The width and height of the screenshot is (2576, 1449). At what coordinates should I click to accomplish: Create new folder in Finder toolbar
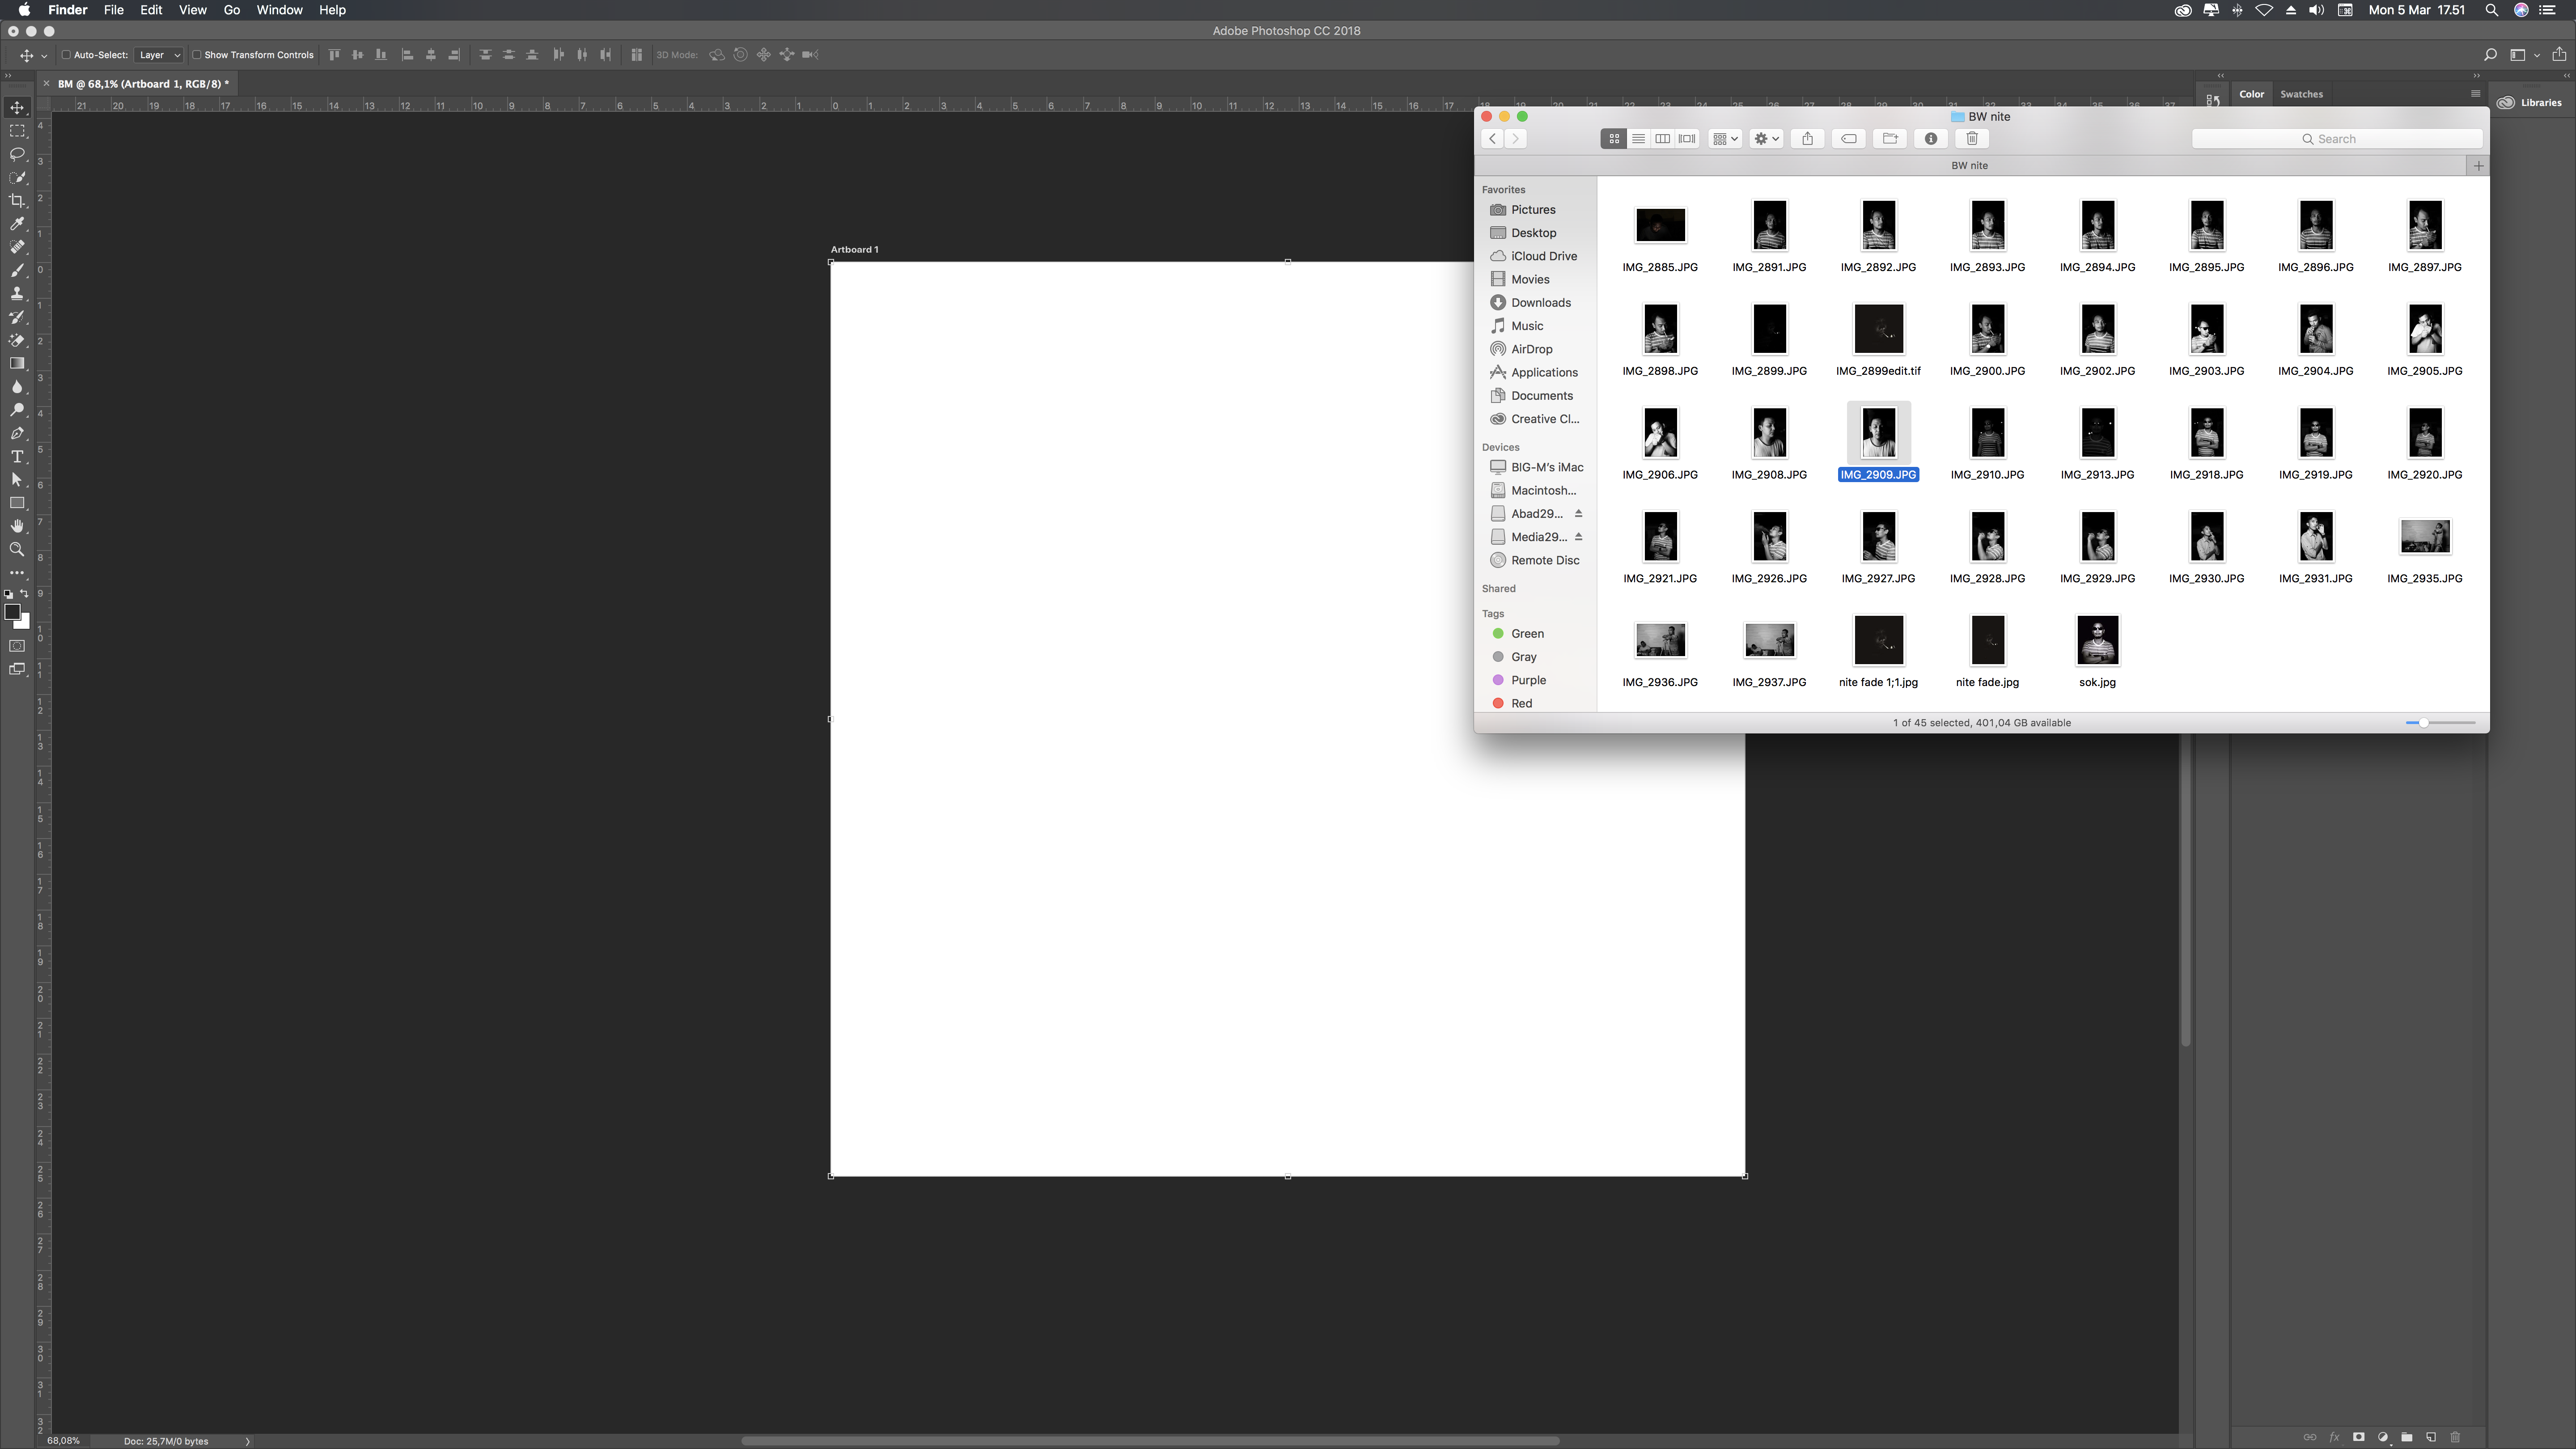(x=1890, y=139)
